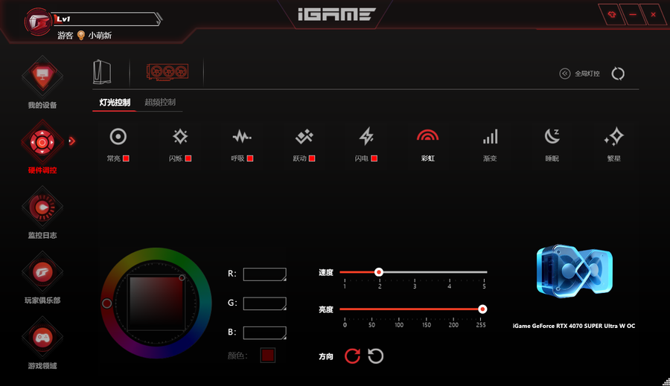Screen dimensions: 670x386
Task: Click red color square next to 闪电
Action: 374,158
